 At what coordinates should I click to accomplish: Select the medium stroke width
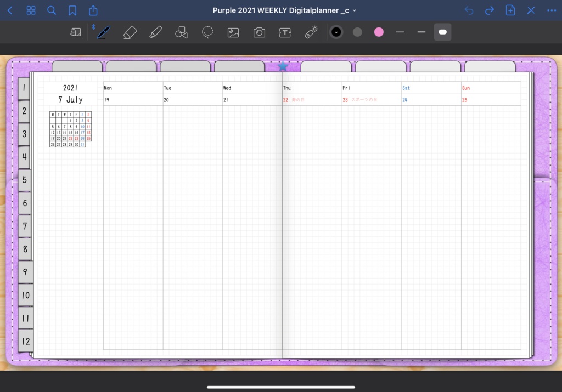(x=421, y=32)
